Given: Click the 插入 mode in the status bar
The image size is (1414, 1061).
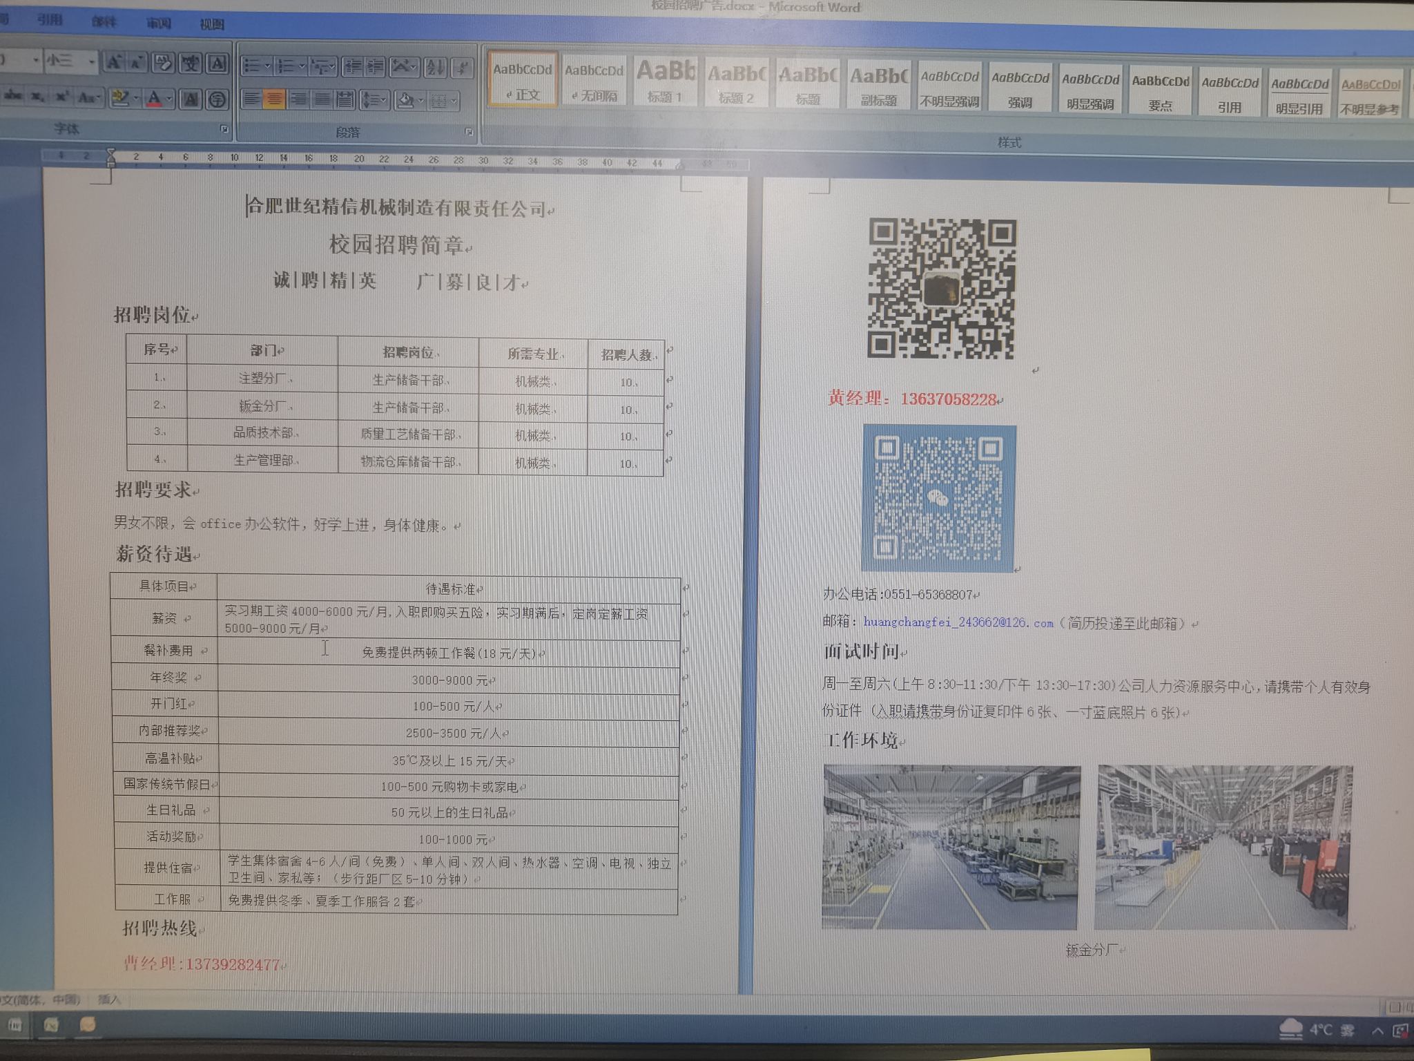Looking at the screenshot, I should (109, 1000).
